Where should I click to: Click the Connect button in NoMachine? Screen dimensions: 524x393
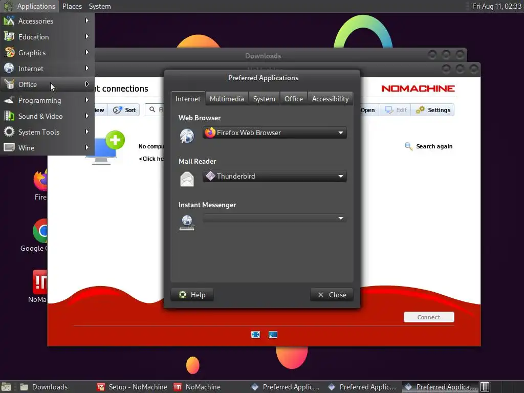[x=429, y=317]
